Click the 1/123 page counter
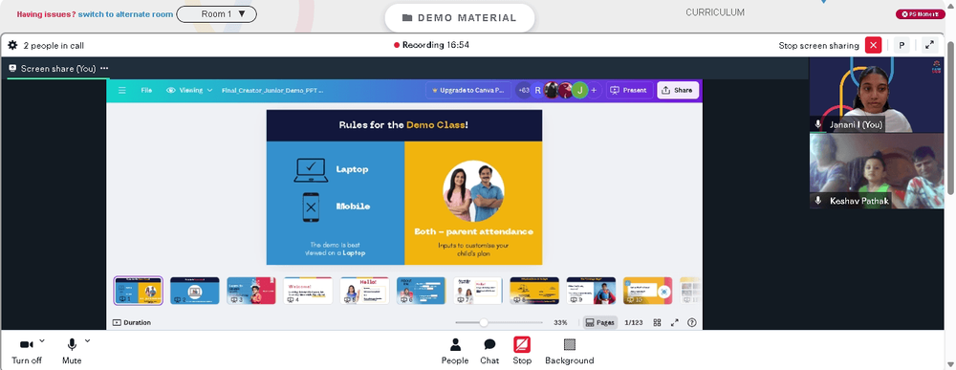Screen dimensions: 956x370 [x=634, y=322]
